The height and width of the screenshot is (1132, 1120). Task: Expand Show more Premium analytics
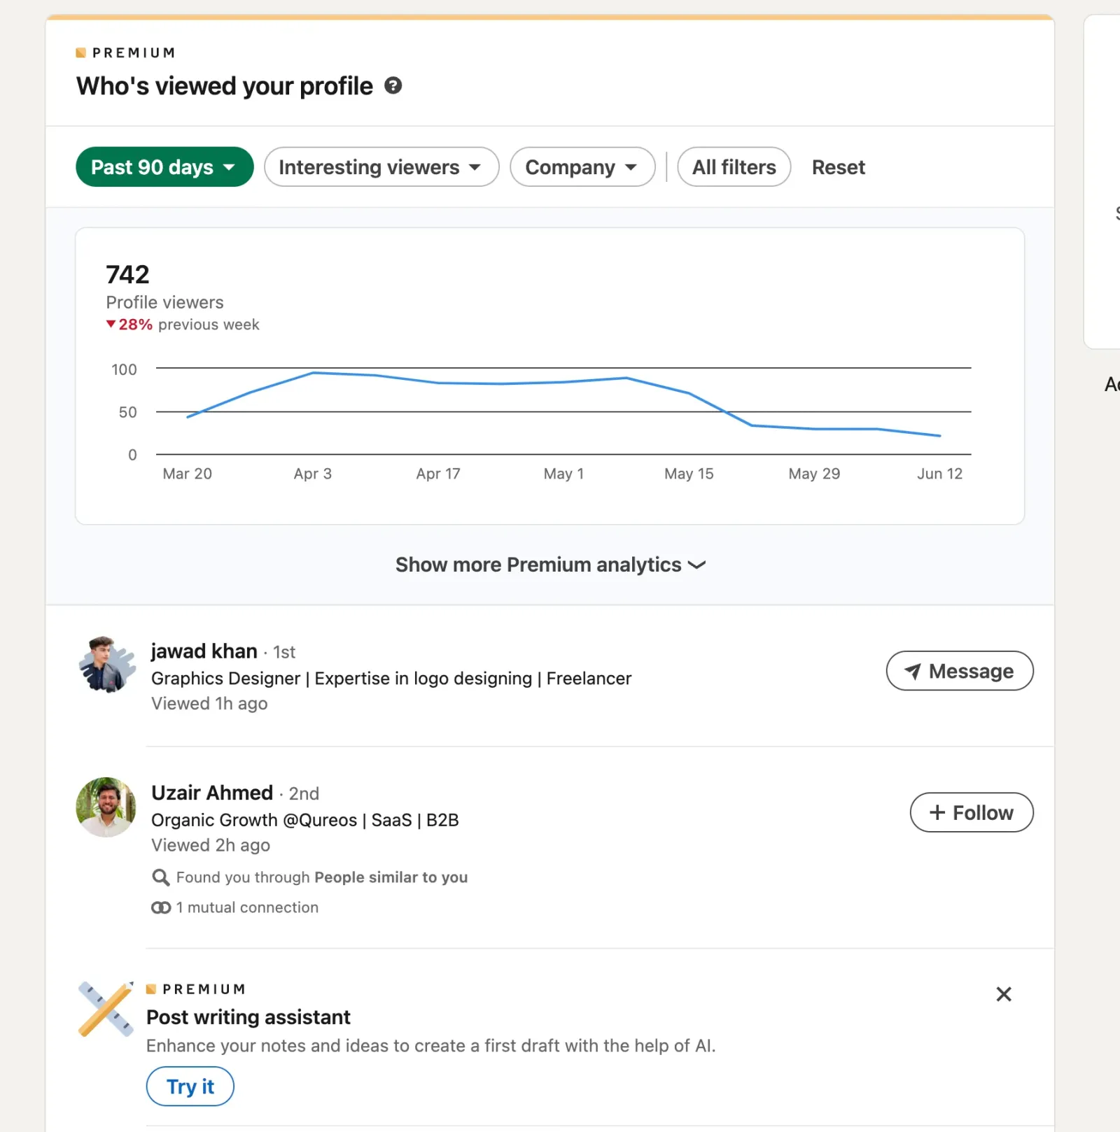(550, 565)
